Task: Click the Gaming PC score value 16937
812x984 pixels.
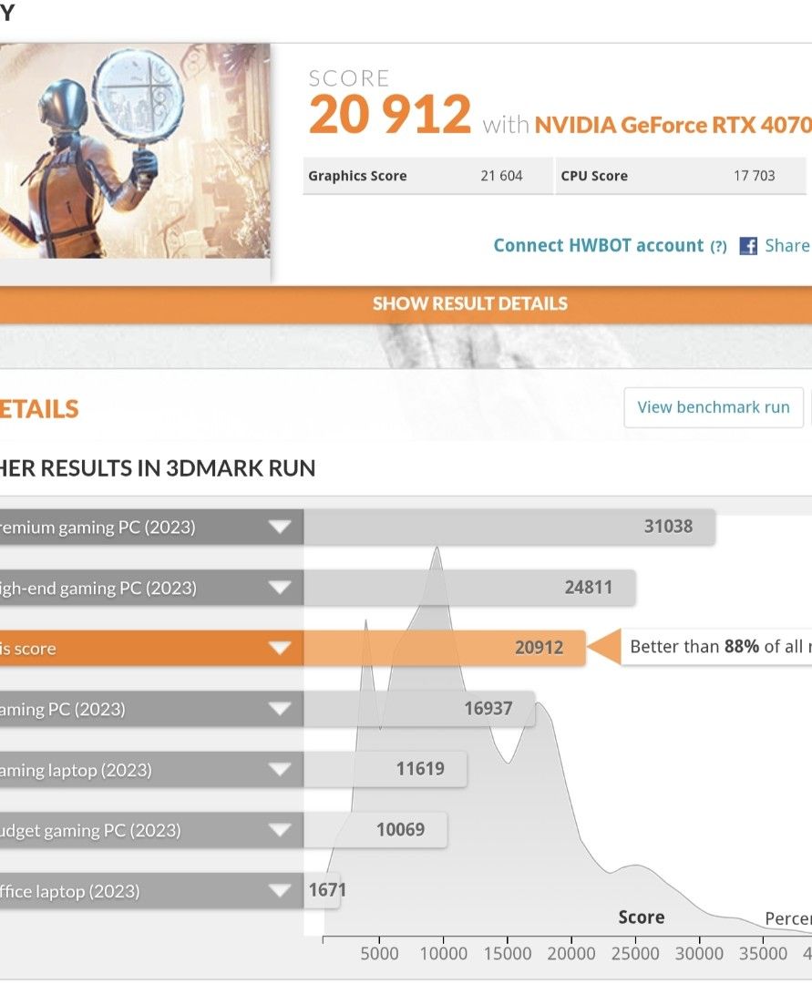Action: (488, 709)
